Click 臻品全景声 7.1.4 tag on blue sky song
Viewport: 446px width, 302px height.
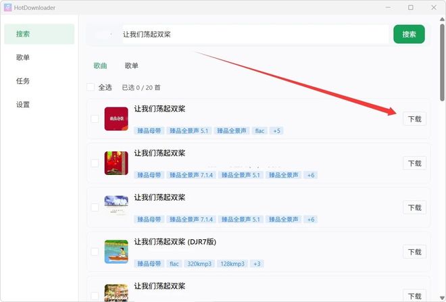pos(191,220)
